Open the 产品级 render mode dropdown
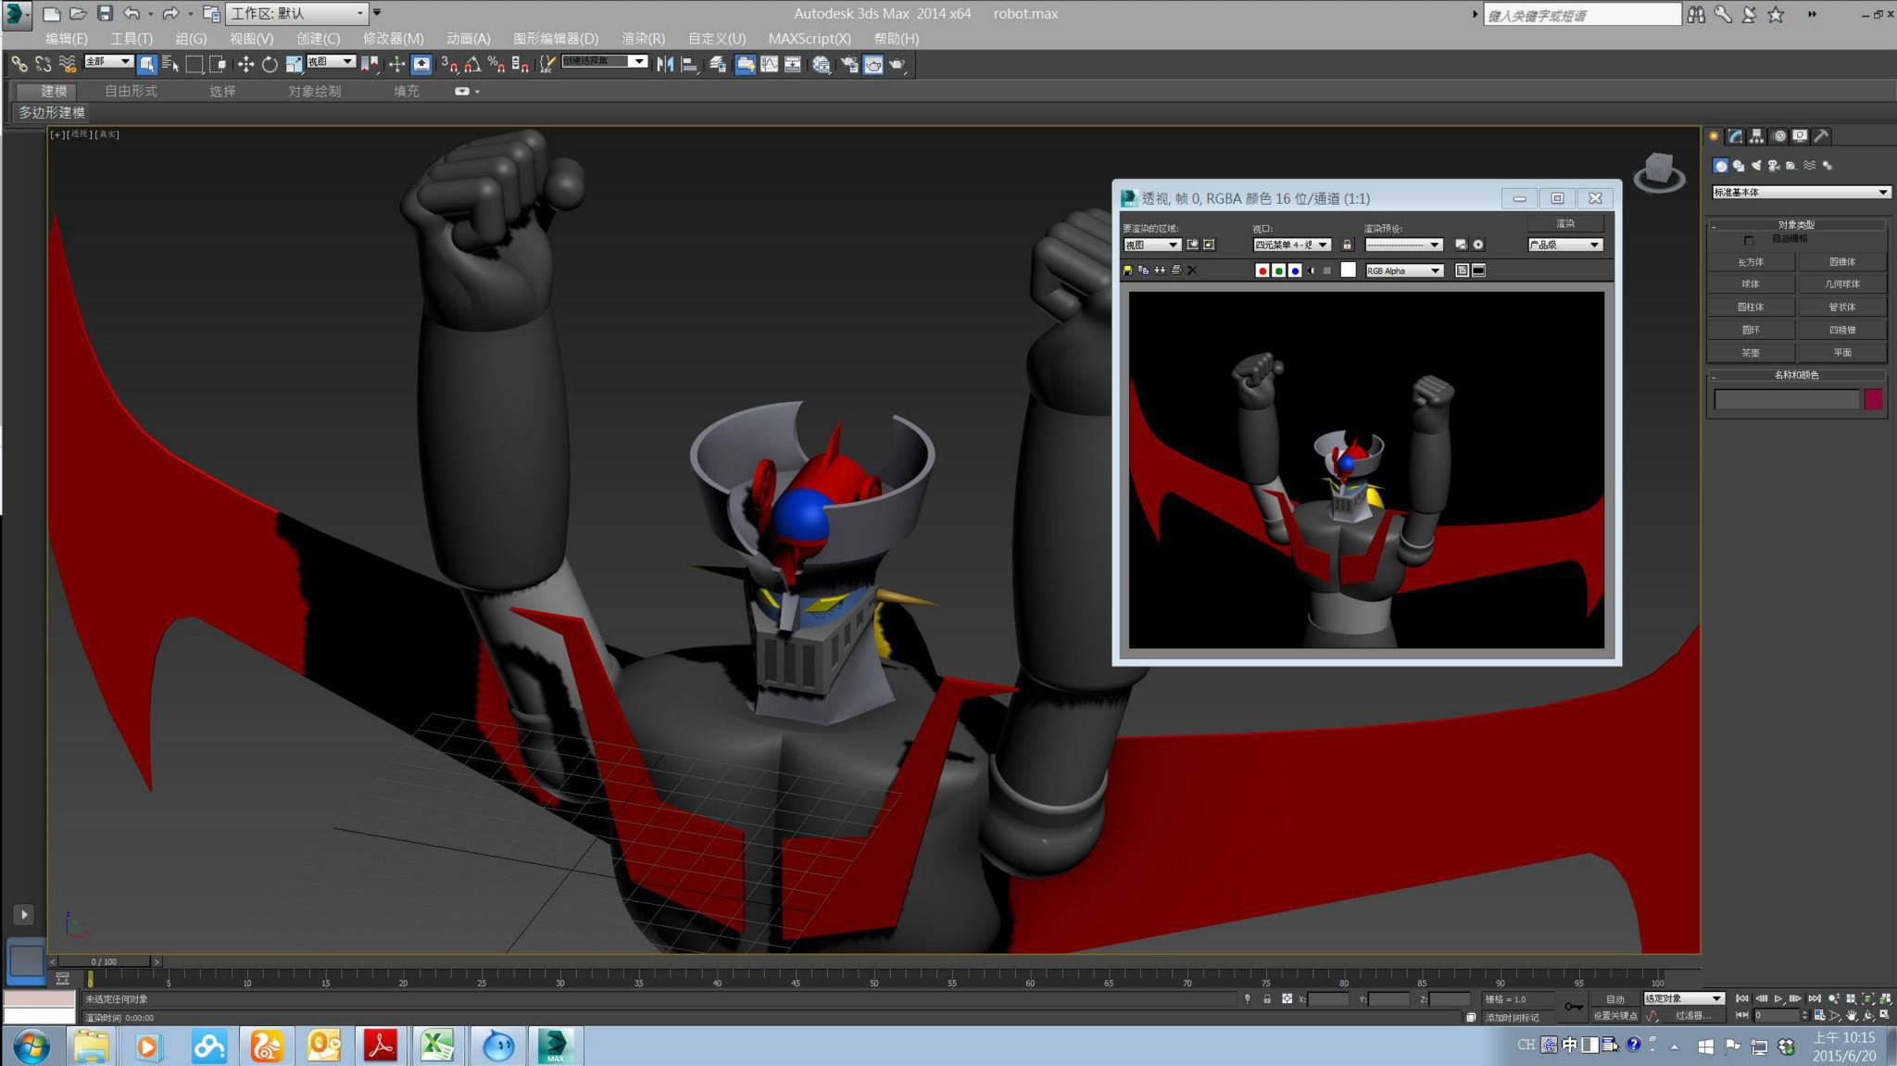 point(1565,245)
